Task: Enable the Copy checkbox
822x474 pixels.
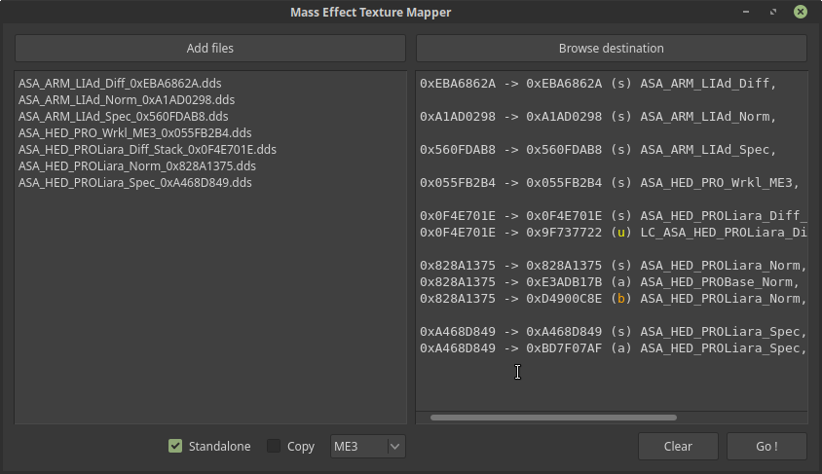Action: pyautogui.click(x=274, y=446)
